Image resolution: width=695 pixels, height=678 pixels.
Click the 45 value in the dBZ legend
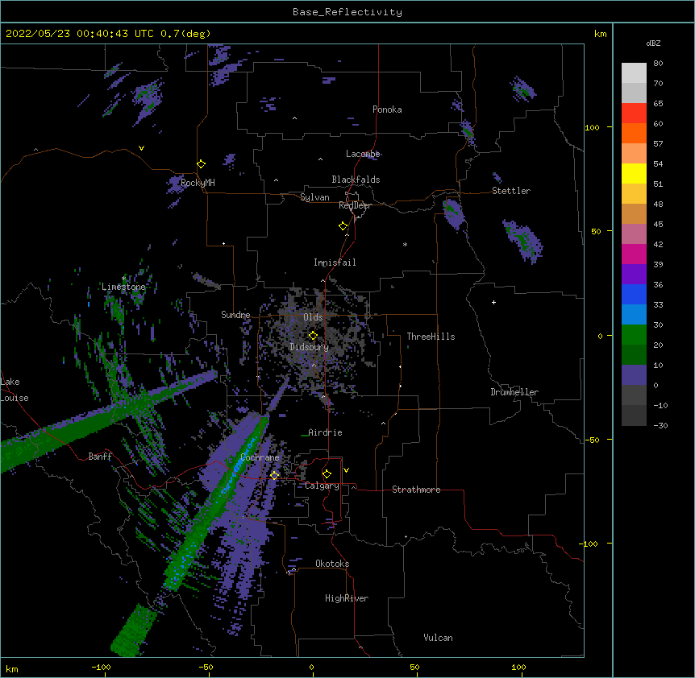[x=658, y=224]
